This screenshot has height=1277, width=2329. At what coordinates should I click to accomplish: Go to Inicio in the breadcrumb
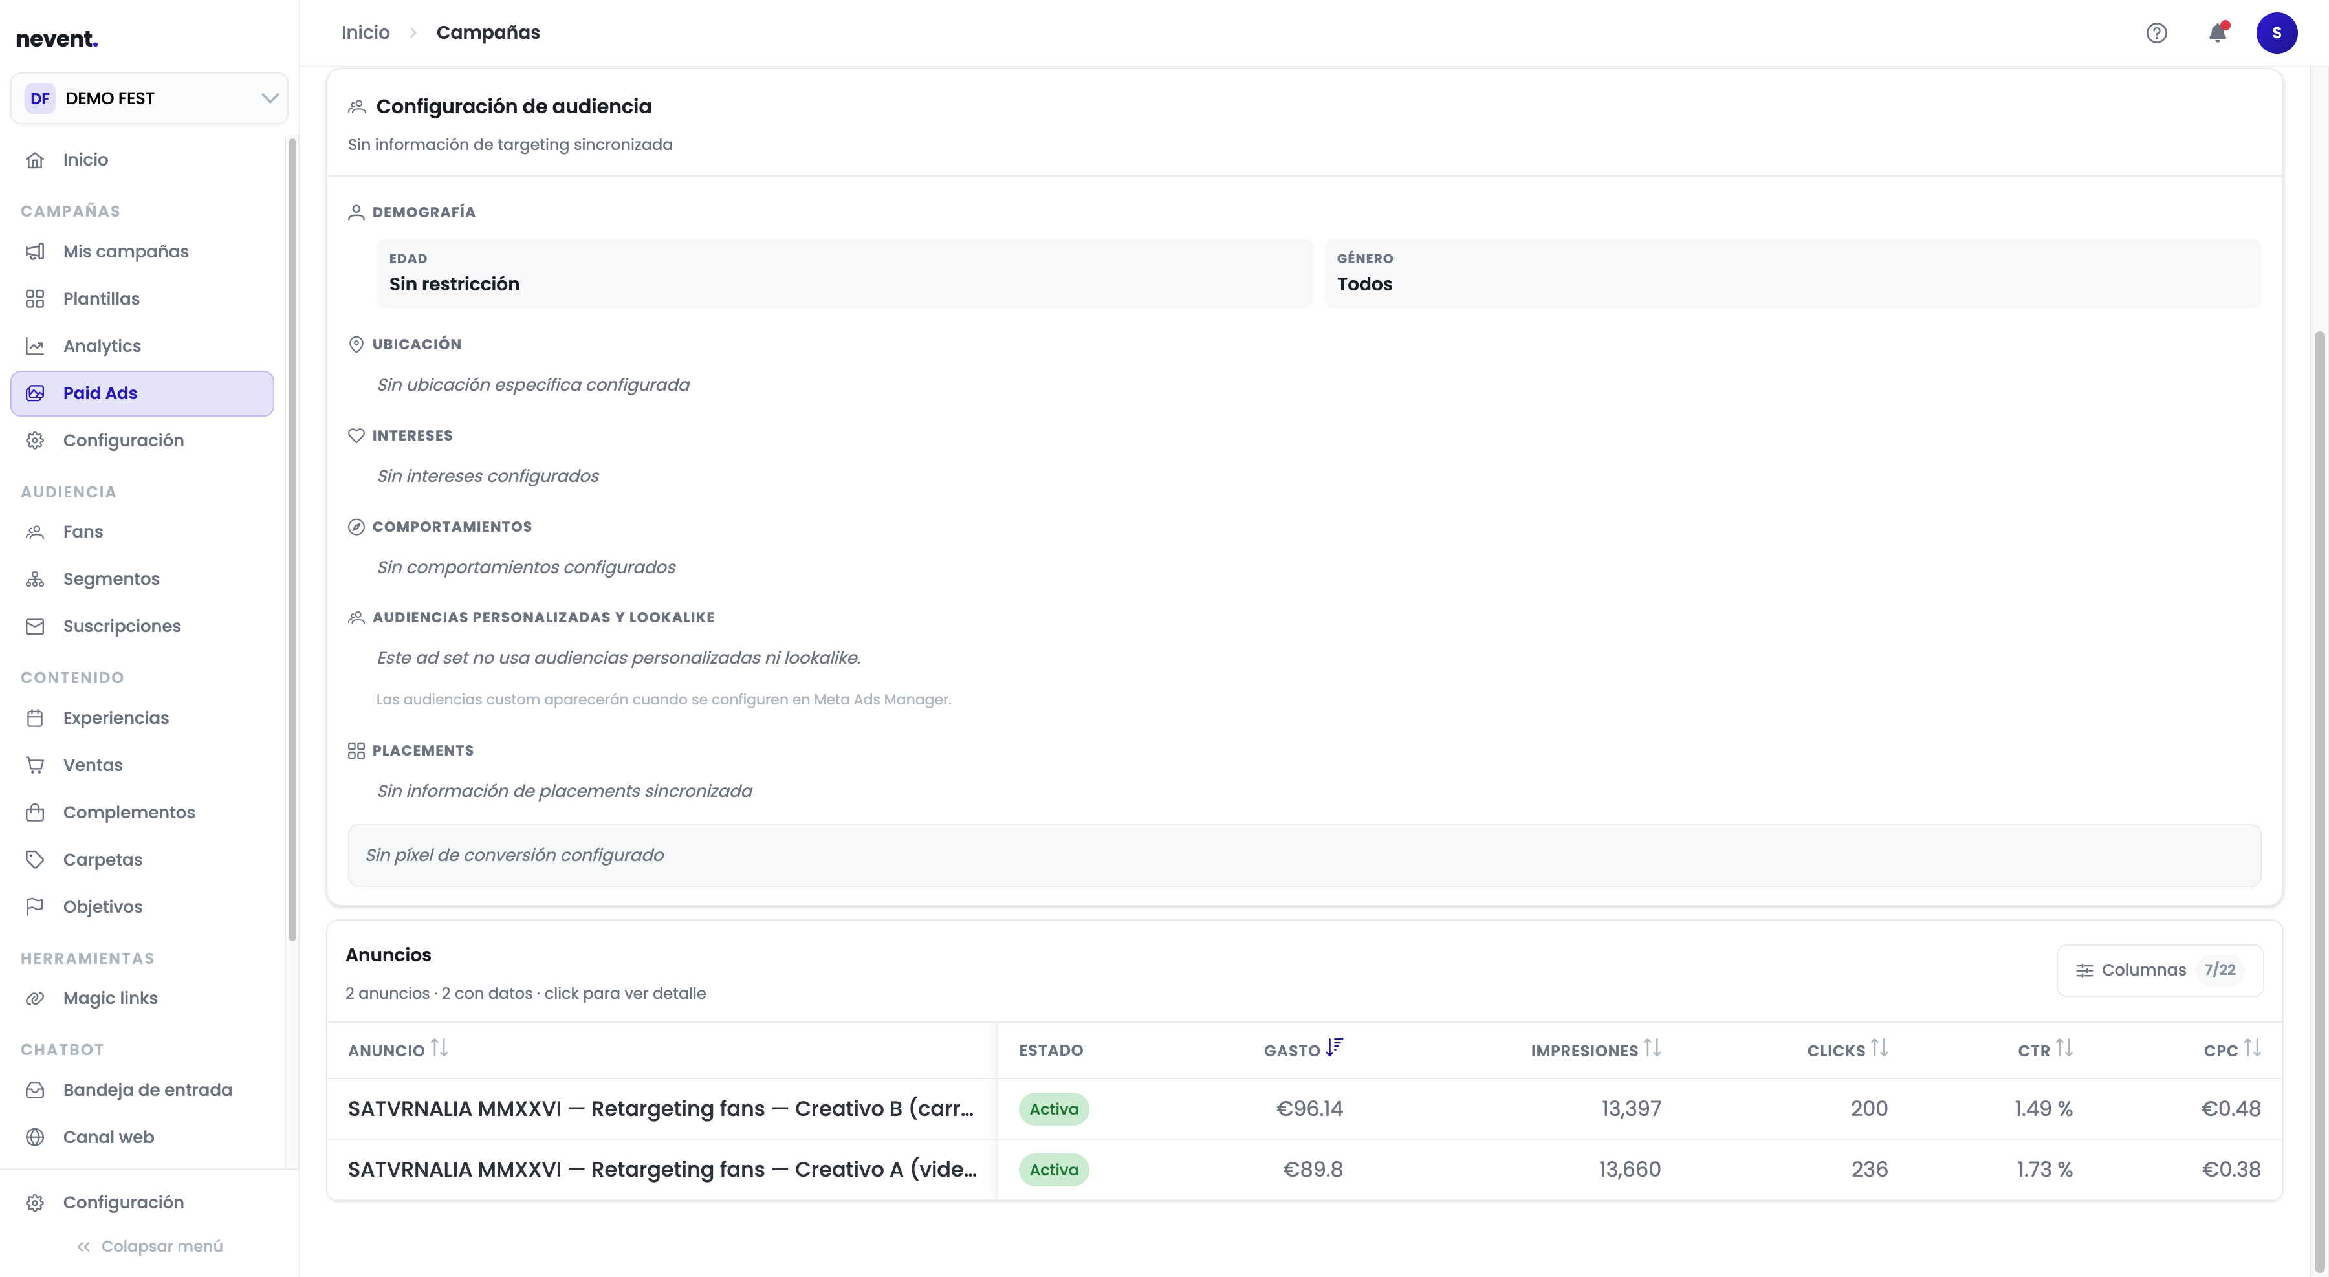(x=366, y=34)
